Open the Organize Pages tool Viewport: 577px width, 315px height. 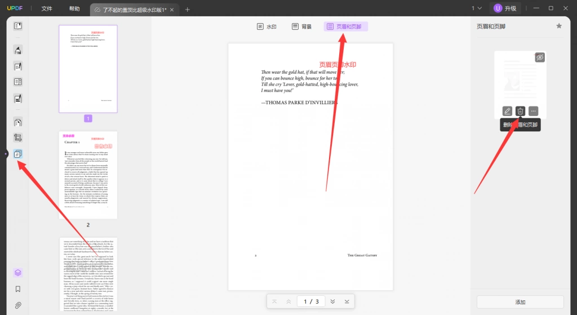coord(17,82)
